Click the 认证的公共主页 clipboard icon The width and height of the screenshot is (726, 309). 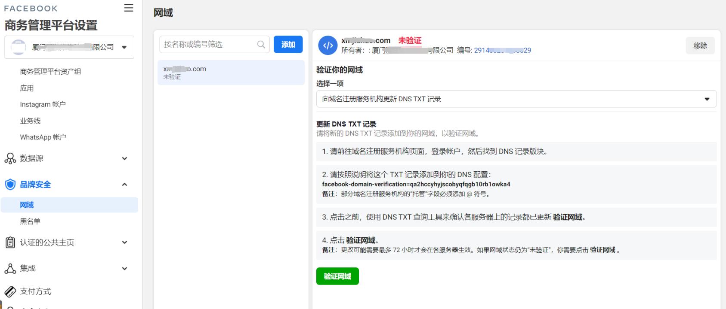[10, 242]
